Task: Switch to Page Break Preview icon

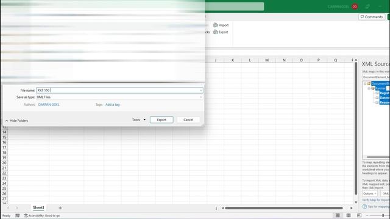Action: pos(359,215)
